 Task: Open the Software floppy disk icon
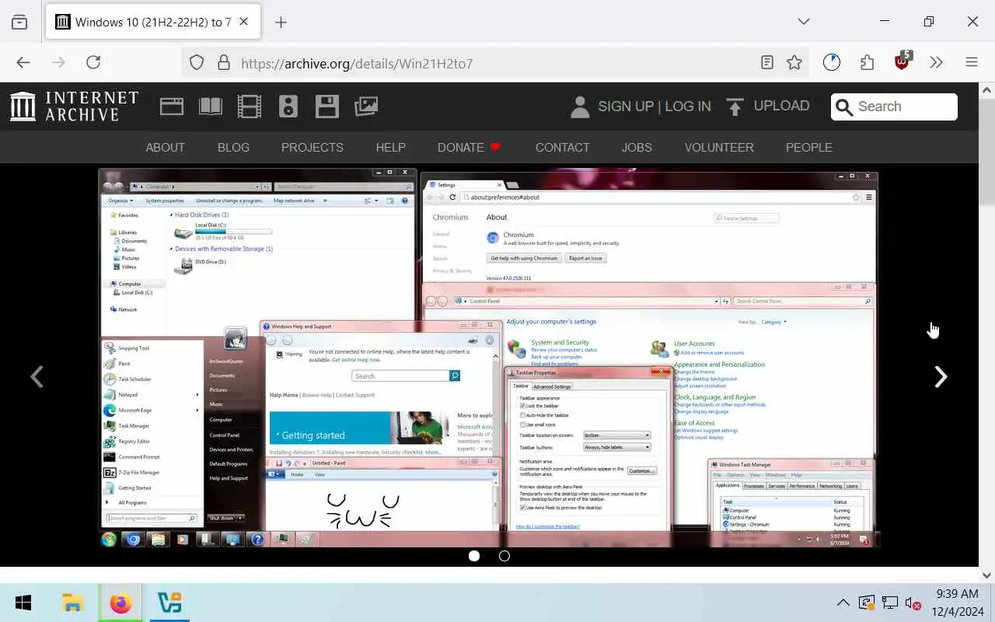(x=327, y=107)
